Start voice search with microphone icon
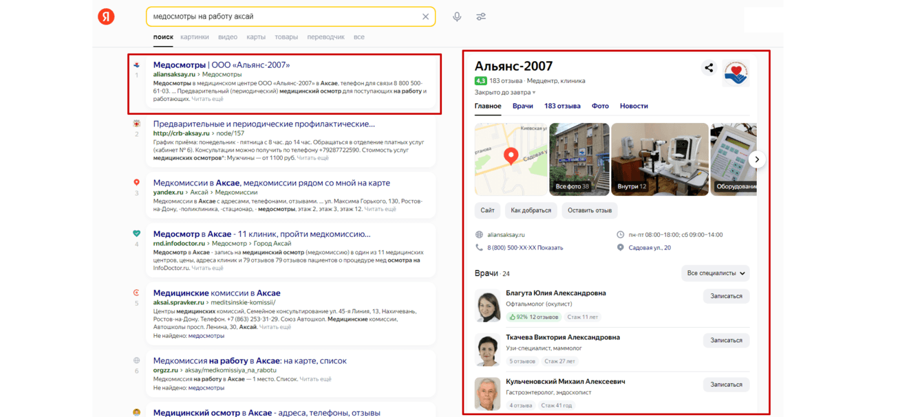Screen dimensions: 922x417 [x=457, y=16]
